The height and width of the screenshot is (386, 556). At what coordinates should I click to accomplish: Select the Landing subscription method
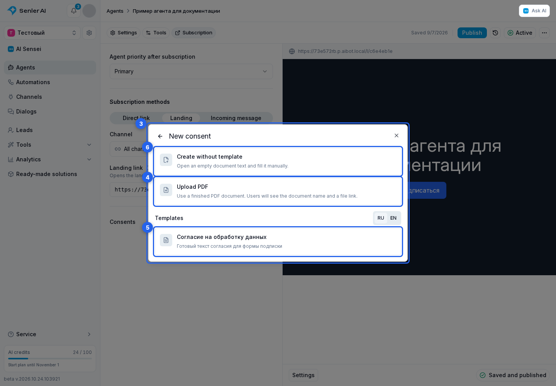(x=181, y=118)
